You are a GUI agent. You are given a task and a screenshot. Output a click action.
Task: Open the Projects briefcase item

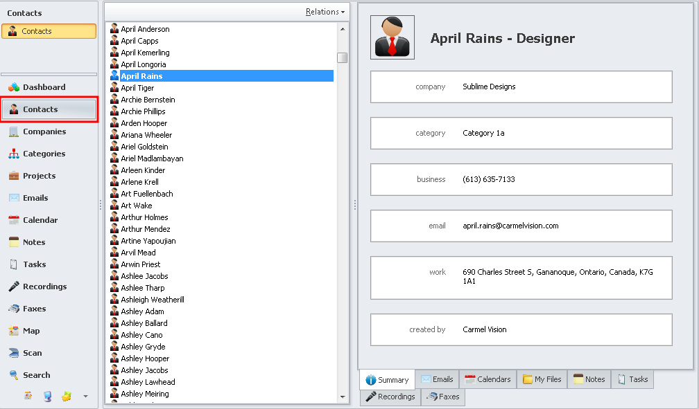pos(39,176)
